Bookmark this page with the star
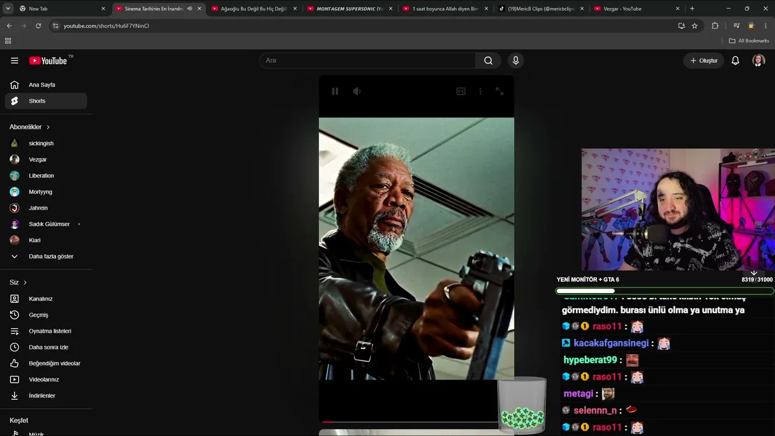 point(694,26)
